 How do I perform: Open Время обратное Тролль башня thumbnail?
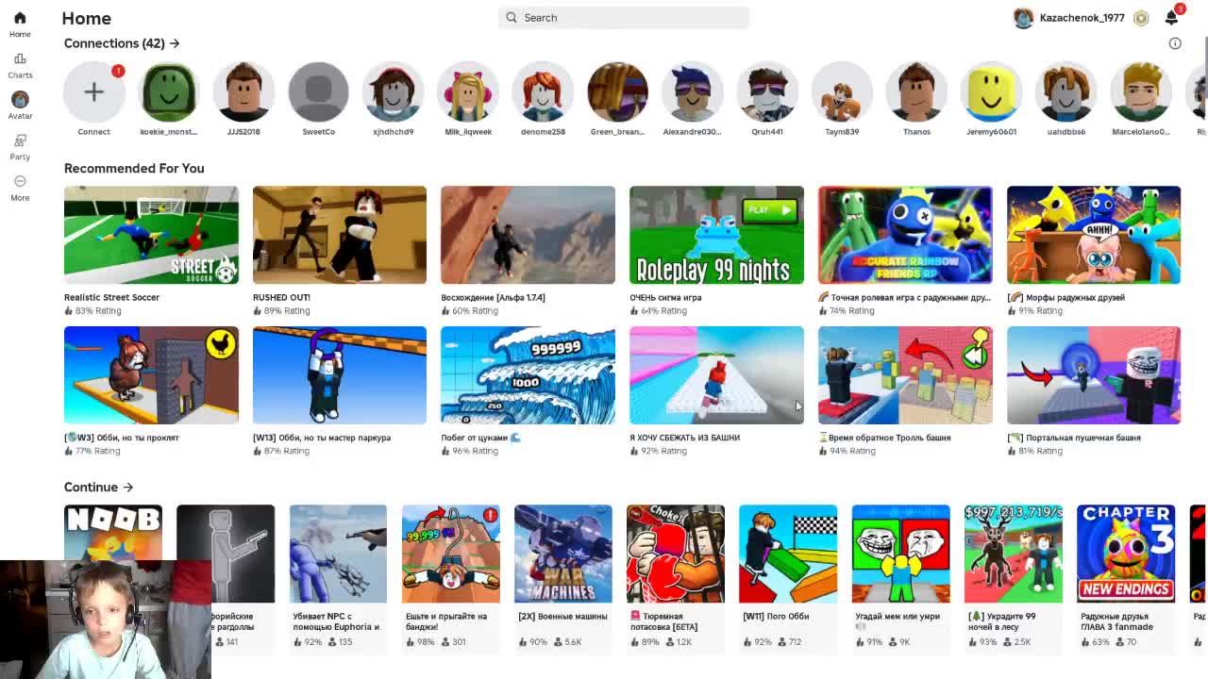click(905, 375)
